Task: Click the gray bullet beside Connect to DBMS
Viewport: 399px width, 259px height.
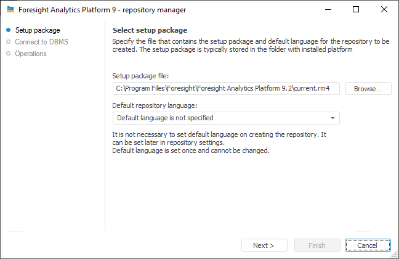Action: tap(8, 42)
